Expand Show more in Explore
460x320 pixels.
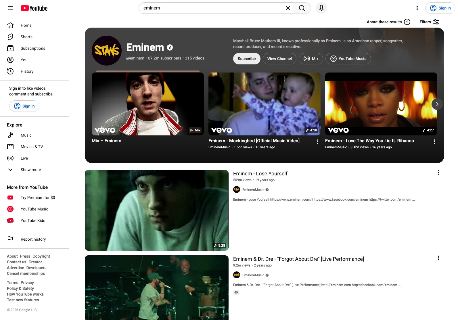coord(34,170)
